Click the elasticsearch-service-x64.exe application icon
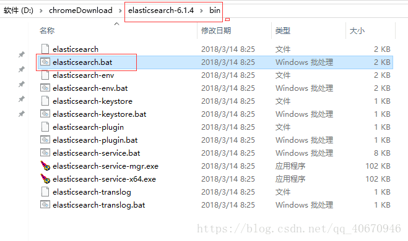Viewport: 408px width, 241px height. click(x=45, y=179)
